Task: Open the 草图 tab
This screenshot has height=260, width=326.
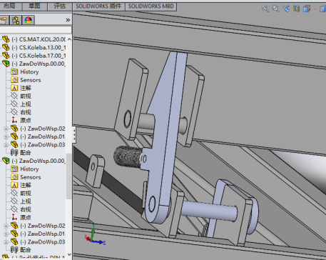Action: (35, 6)
